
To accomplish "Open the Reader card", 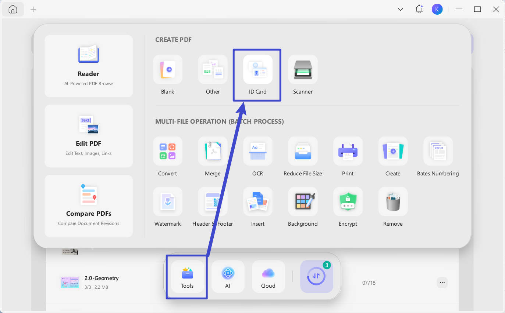I will coord(89,66).
